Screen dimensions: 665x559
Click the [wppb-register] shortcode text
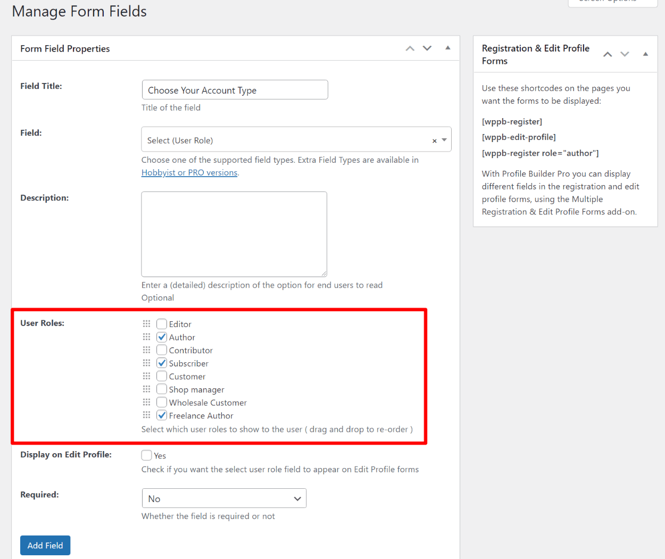pos(512,121)
